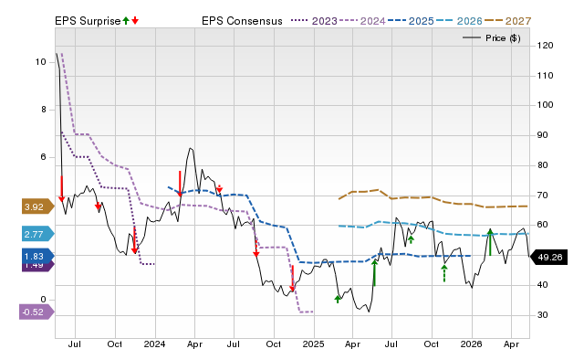
Task: Click the tall red arrow near March 2024
Action: pos(180,184)
